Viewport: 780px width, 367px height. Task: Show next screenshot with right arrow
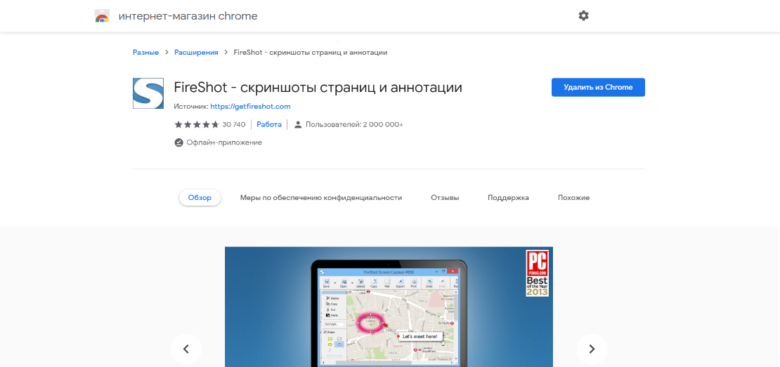[592, 349]
